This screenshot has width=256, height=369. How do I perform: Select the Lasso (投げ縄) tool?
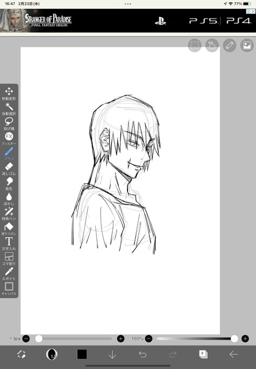(x=9, y=124)
